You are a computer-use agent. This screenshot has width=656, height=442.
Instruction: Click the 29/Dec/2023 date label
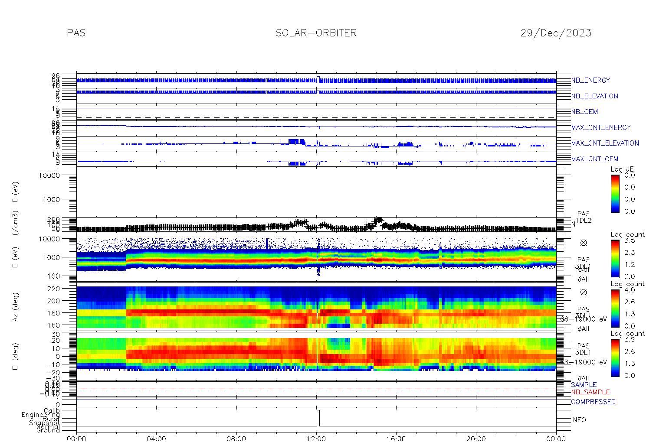pyautogui.click(x=556, y=33)
